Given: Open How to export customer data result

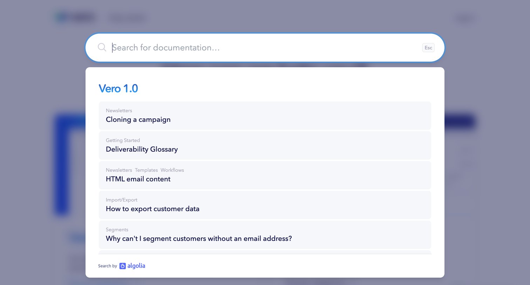Looking at the screenshot, I should [265, 205].
